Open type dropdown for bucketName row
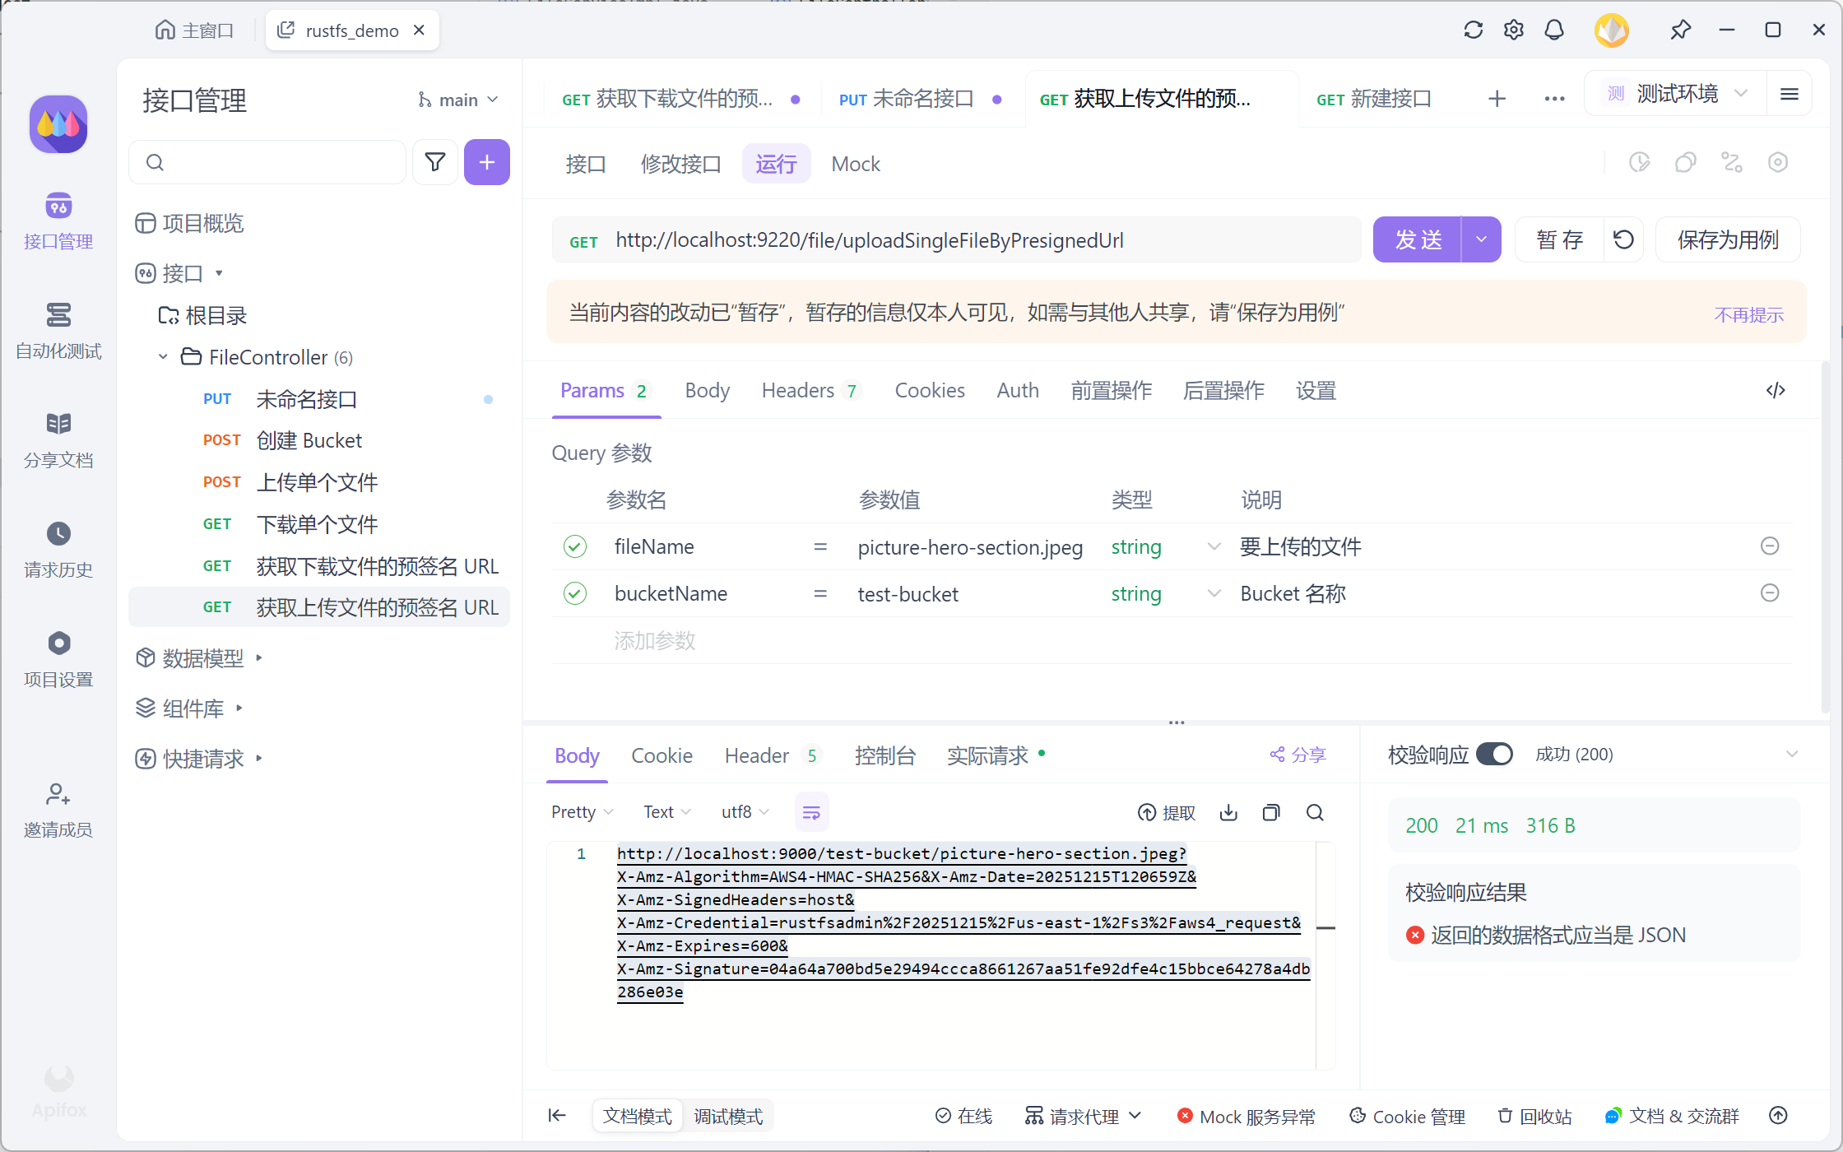Screen dimensions: 1843x1152 tap(1213, 593)
